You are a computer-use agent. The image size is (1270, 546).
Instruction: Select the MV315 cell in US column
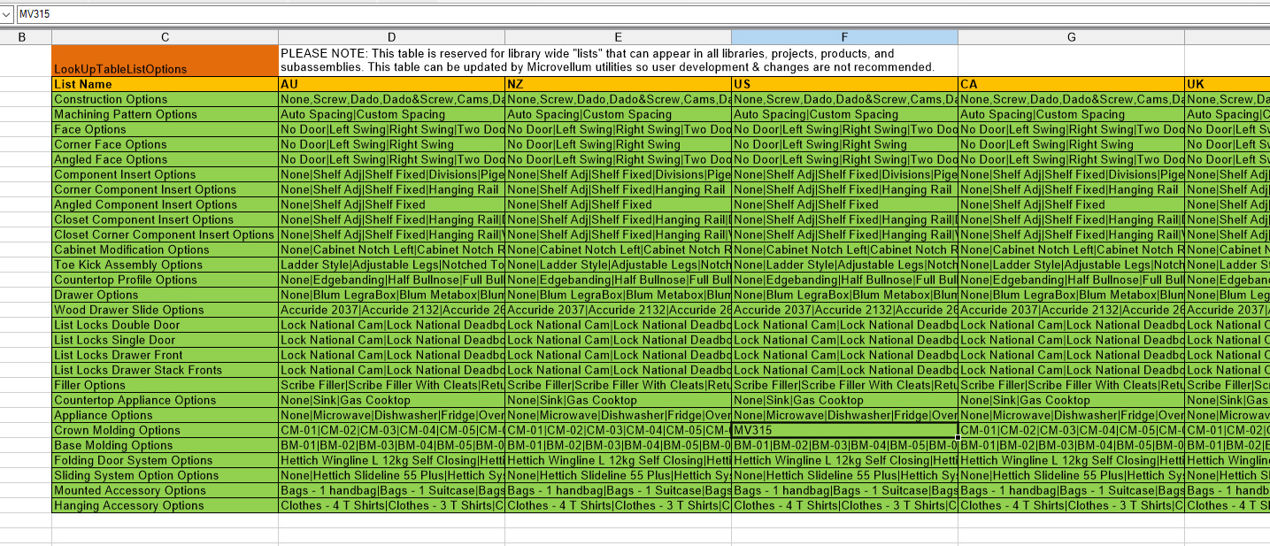coord(844,430)
